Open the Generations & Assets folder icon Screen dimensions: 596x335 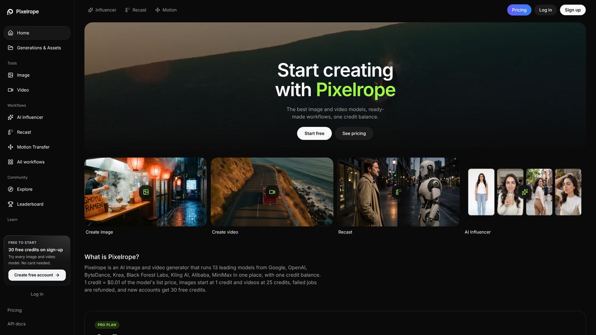(10, 48)
